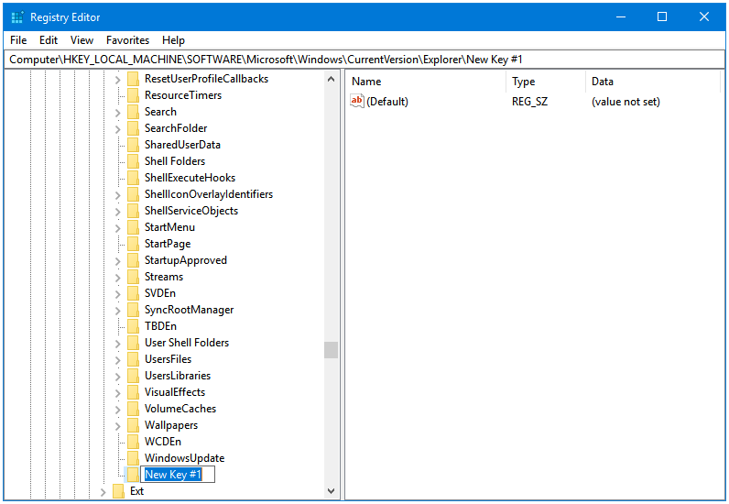Select the ResetUserProfileCallbacks key label
Image resolution: width=729 pixels, height=504 pixels.
[206, 79]
